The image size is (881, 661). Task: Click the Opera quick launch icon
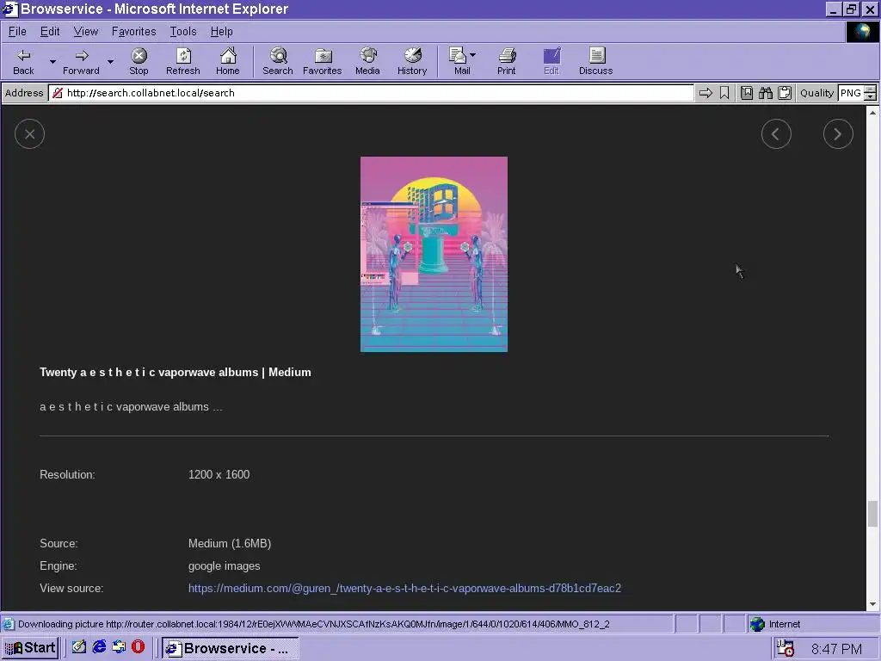pyautogui.click(x=138, y=647)
